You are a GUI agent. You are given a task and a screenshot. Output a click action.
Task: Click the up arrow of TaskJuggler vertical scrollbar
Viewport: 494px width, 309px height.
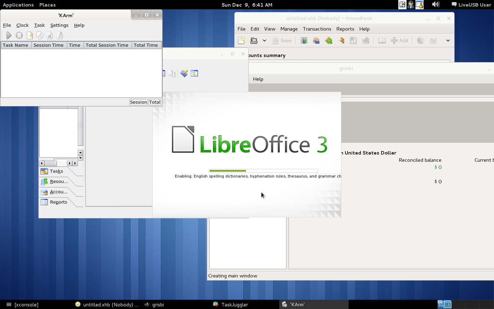pyautogui.click(x=81, y=152)
